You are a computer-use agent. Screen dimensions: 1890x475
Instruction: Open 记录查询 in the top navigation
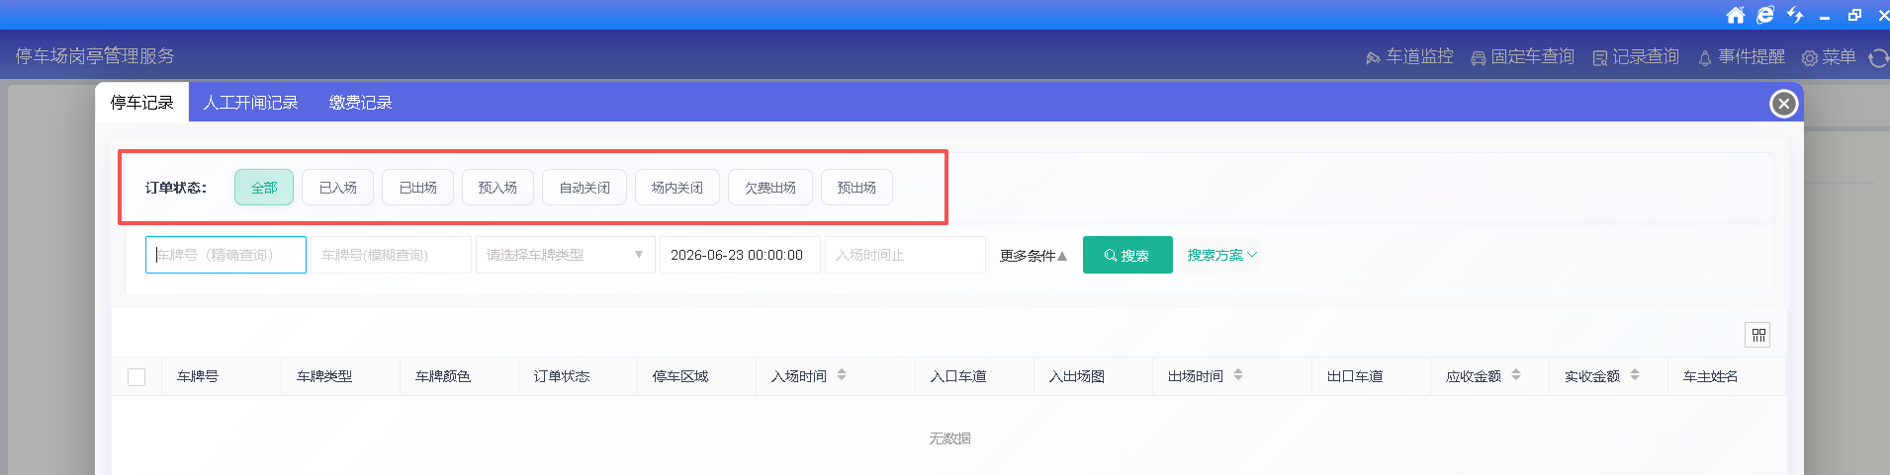pos(1636,57)
